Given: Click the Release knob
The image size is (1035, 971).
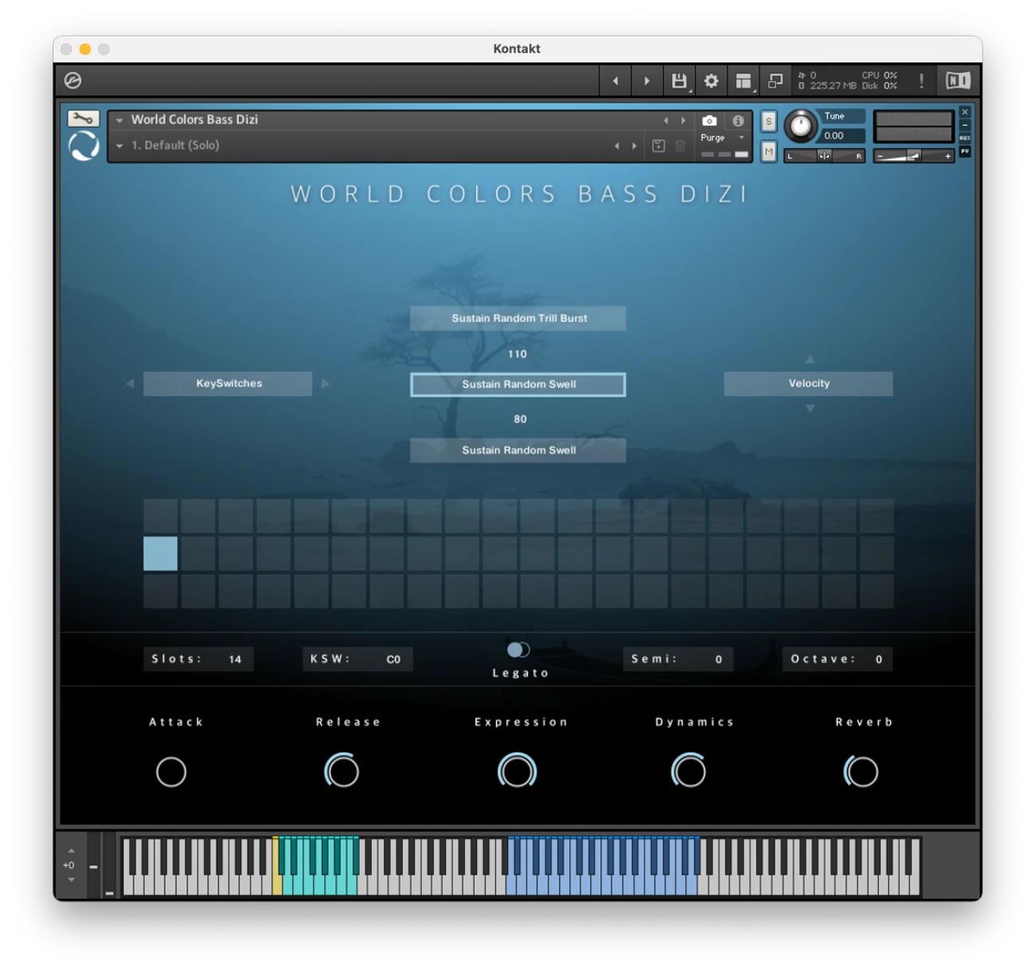Looking at the screenshot, I should point(342,771).
